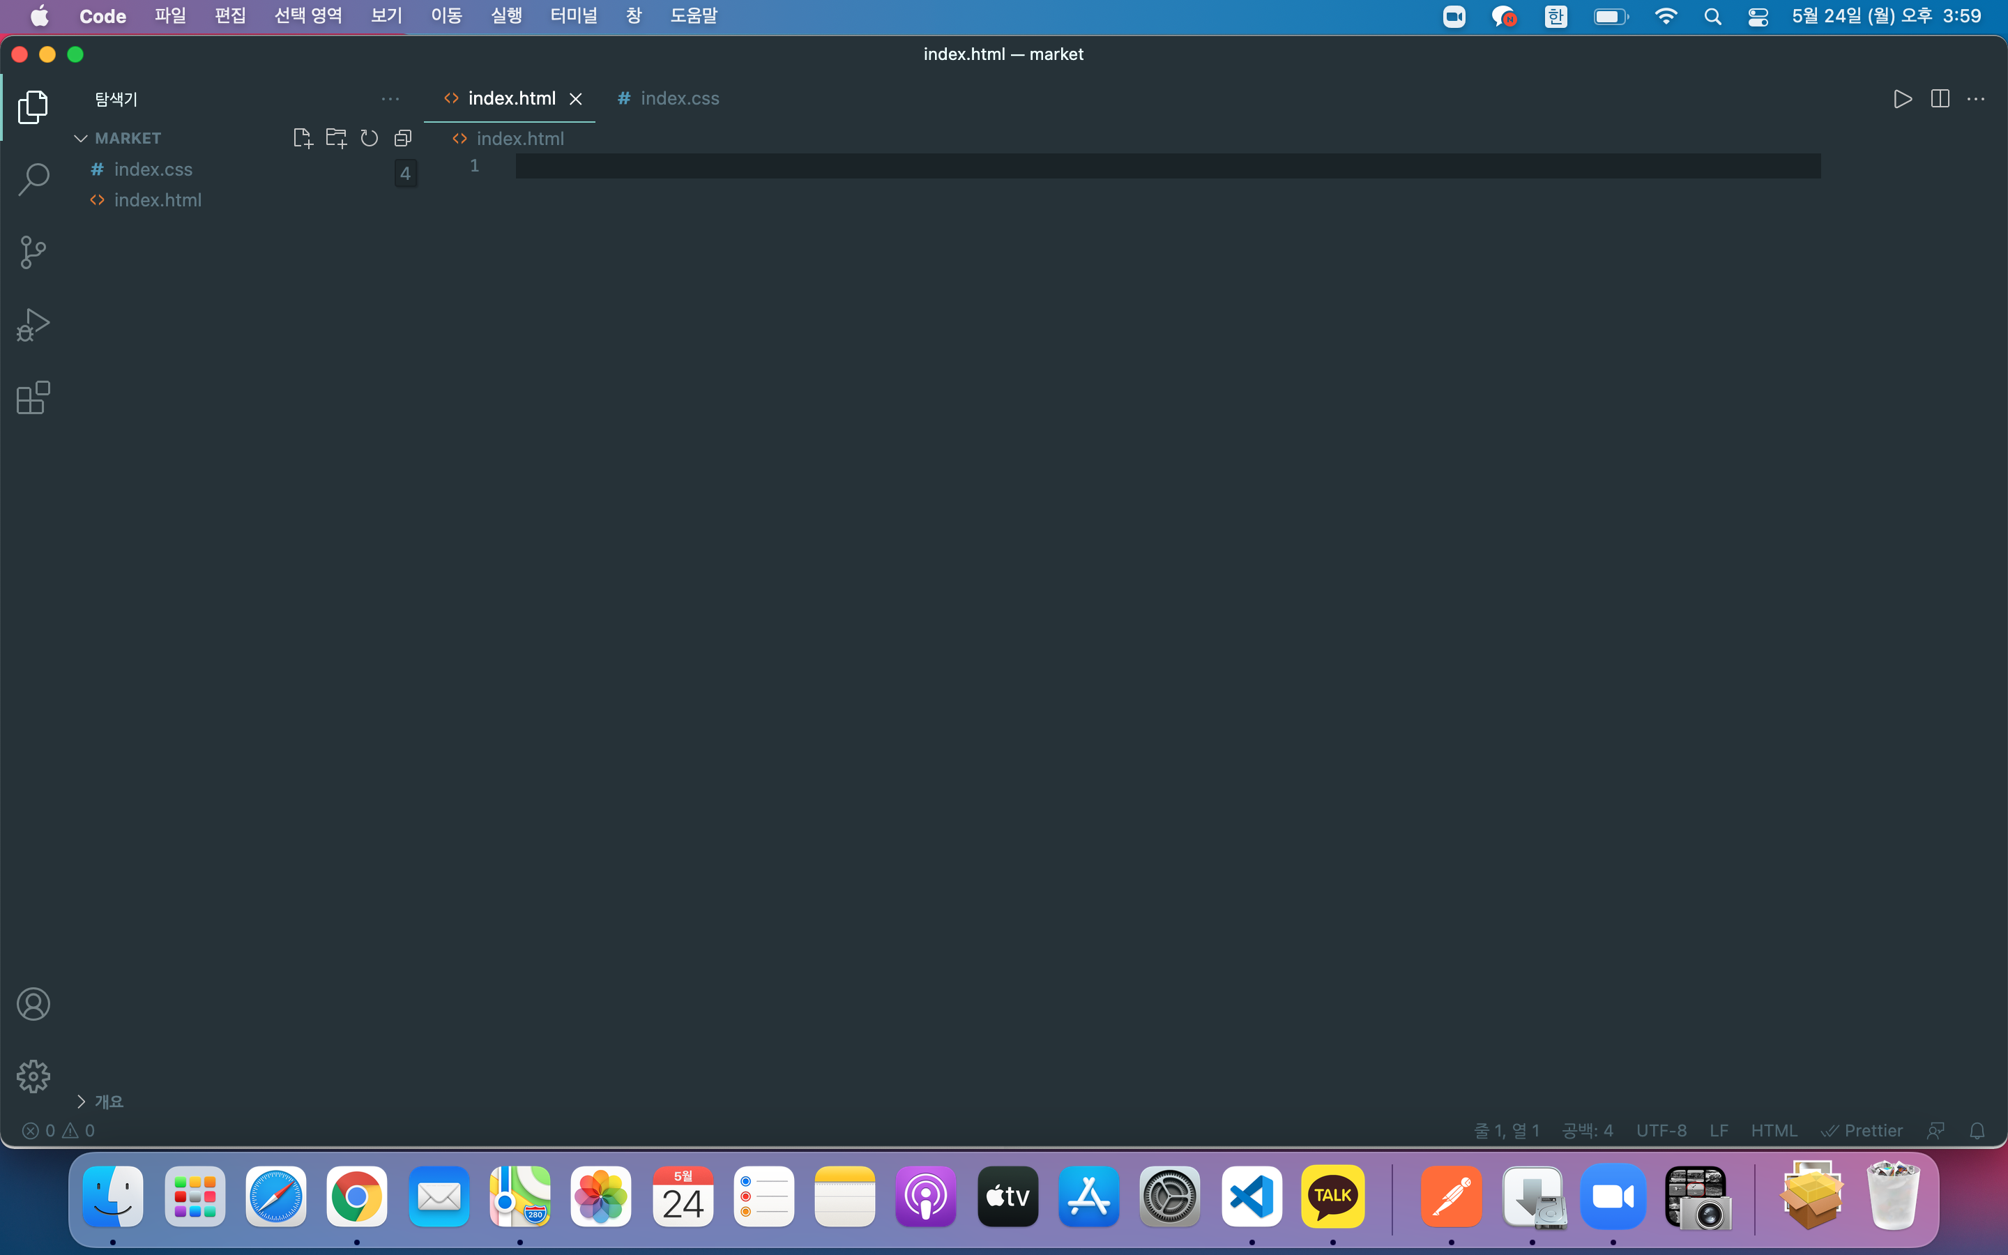Image resolution: width=2008 pixels, height=1255 pixels.
Task: Open the HTML language mode selector
Action: coord(1773,1130)
